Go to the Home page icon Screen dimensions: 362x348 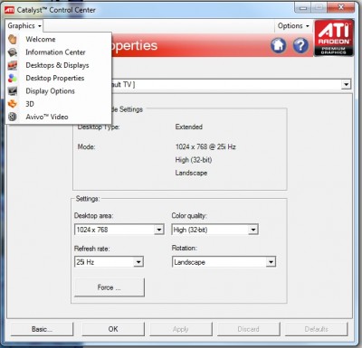(x=278, y=46)
